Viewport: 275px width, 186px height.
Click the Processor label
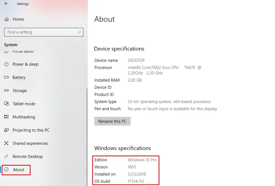point(103,68)
